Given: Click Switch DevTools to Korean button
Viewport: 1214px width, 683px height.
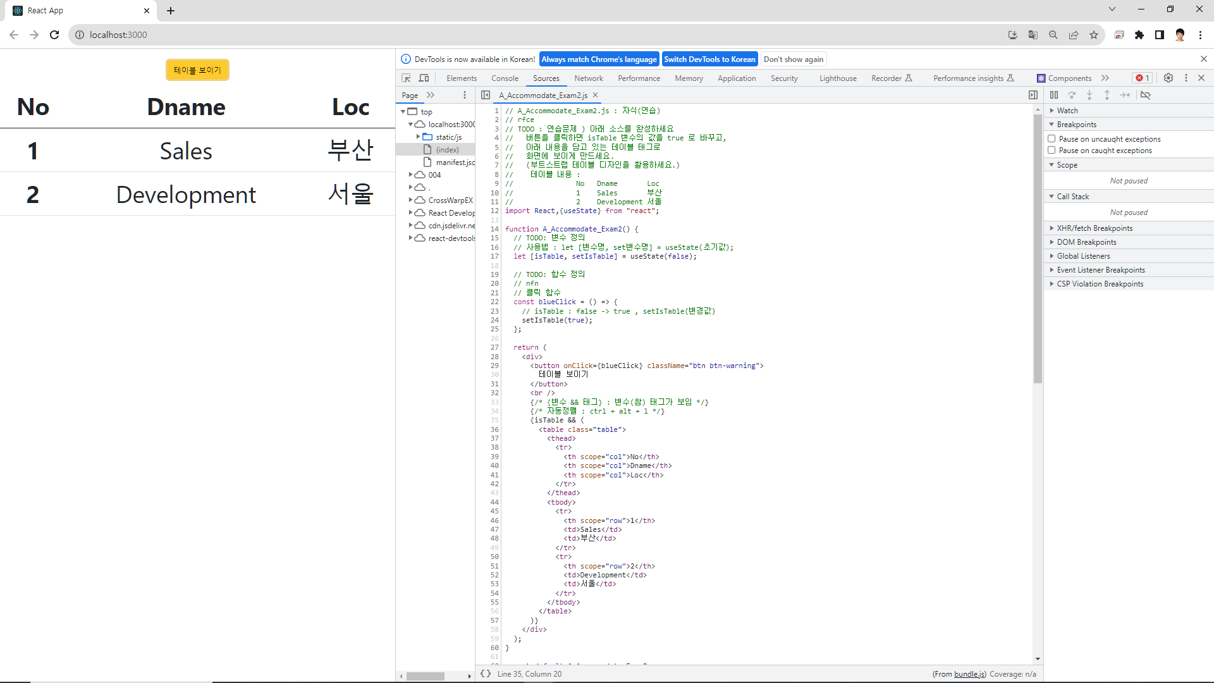Looking at the screenshot, I should 709,59.
